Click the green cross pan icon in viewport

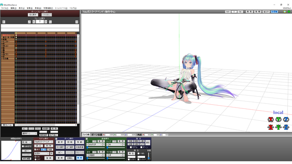[x=289, y=12]
